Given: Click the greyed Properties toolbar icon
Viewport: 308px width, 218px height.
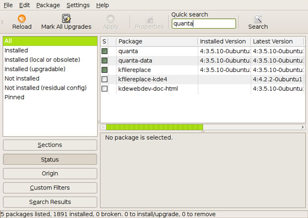Looking at the screenshot, I should 149,19.
